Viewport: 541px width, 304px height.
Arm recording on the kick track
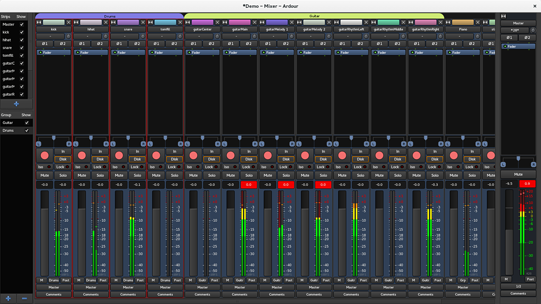point(45,156)
